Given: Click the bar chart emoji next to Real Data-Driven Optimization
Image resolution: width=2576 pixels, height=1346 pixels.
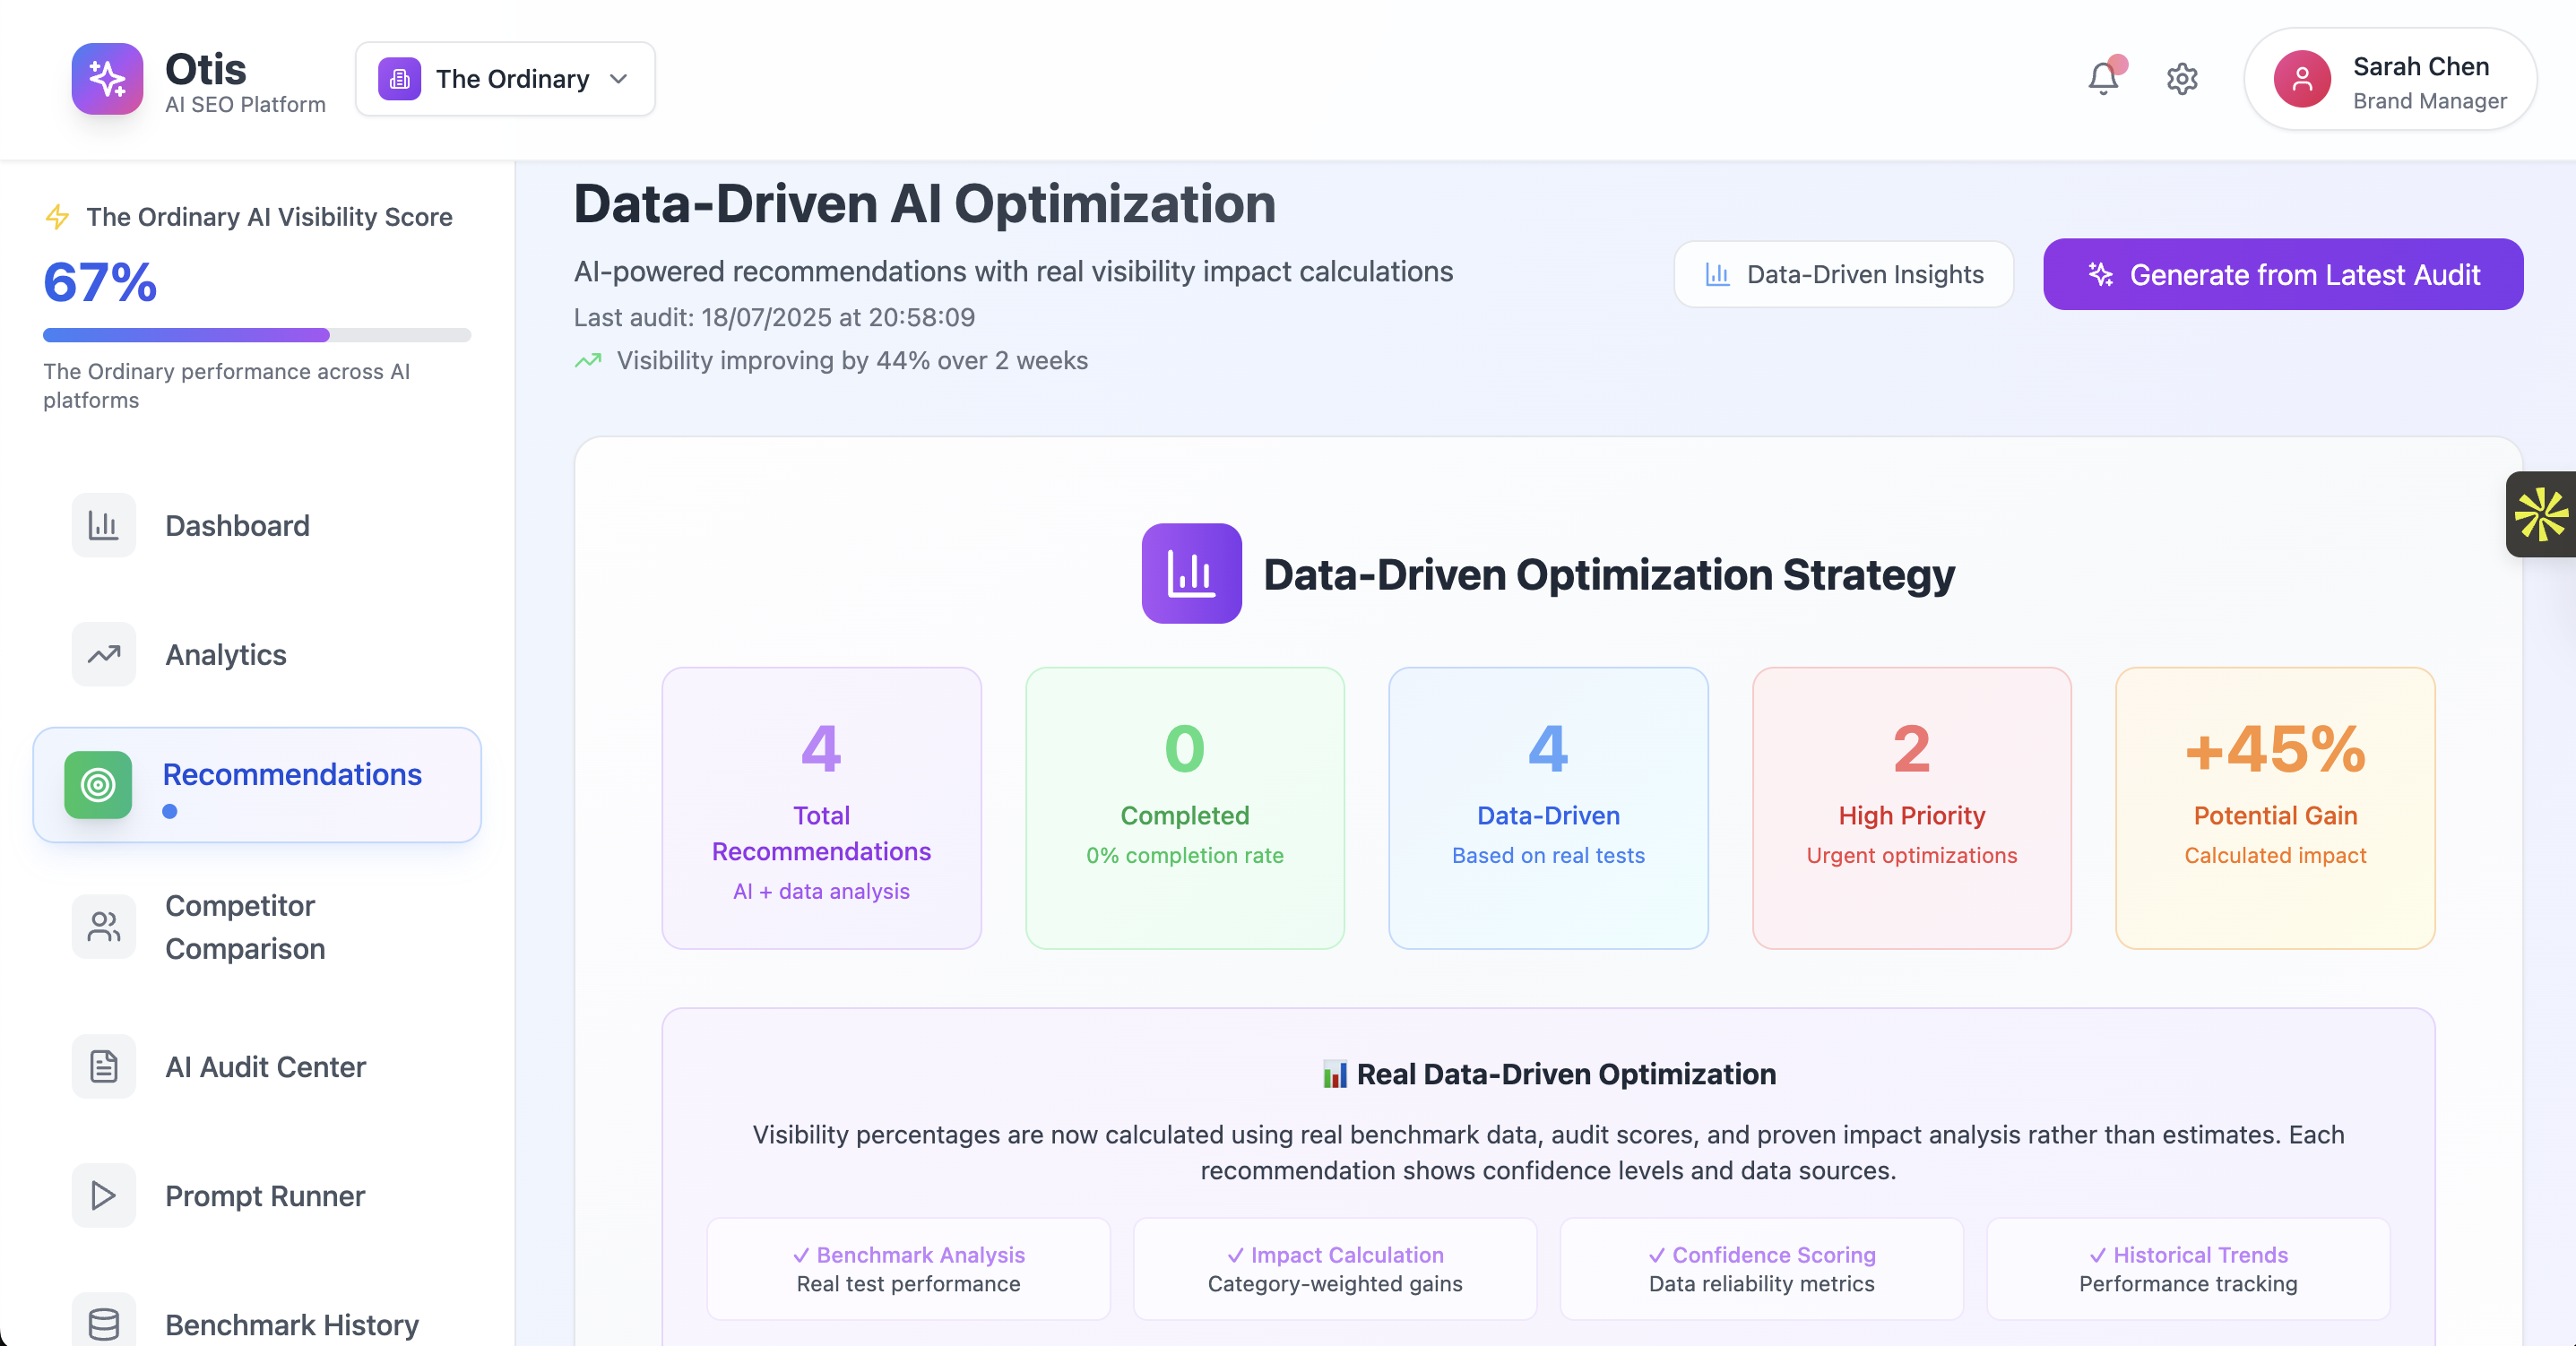Looking at the screenshot, I should [1334, 1074].
